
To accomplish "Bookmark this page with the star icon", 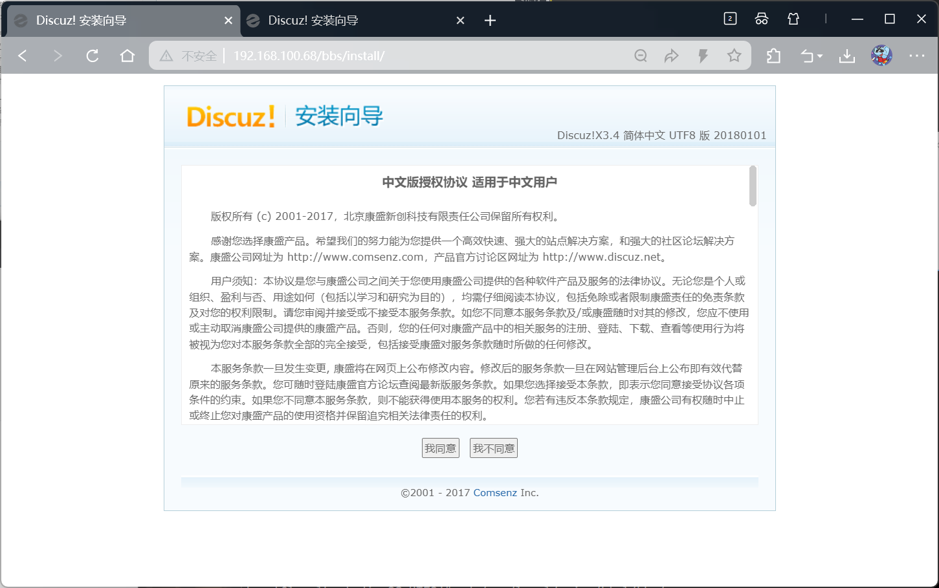I will 735,56.
